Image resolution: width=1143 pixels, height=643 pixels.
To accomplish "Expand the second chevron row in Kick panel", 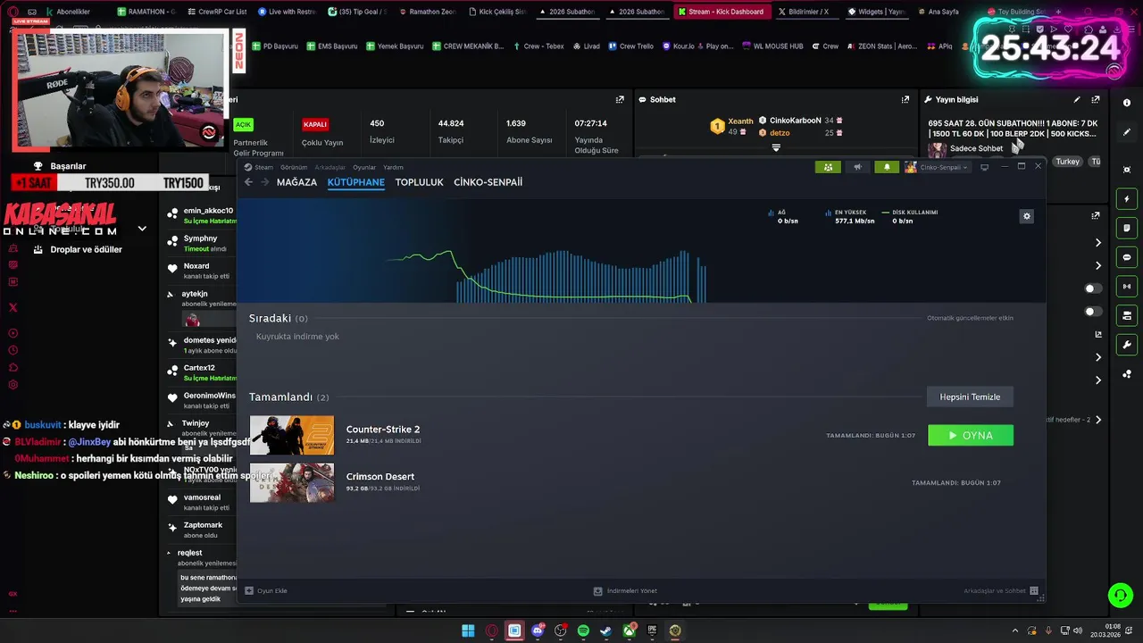I will pos(1098,265).
